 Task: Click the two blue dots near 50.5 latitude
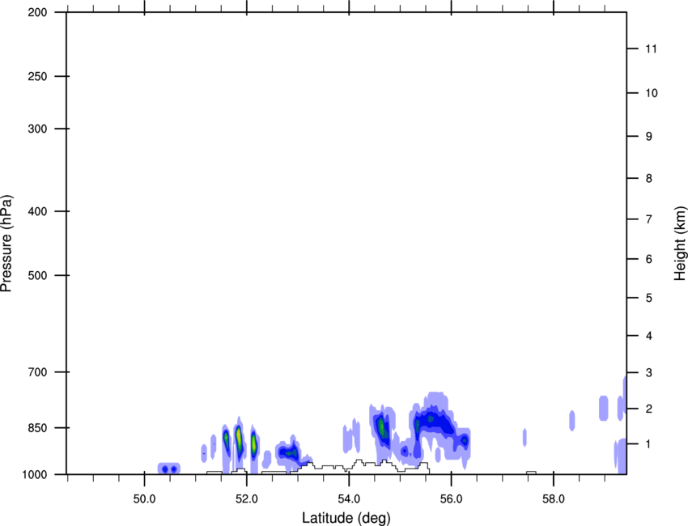(169, 469)
